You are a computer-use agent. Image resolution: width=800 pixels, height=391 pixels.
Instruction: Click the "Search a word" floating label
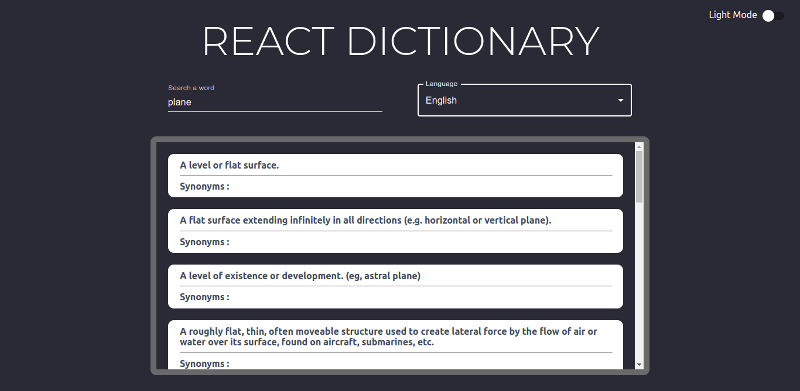[191, 88]
